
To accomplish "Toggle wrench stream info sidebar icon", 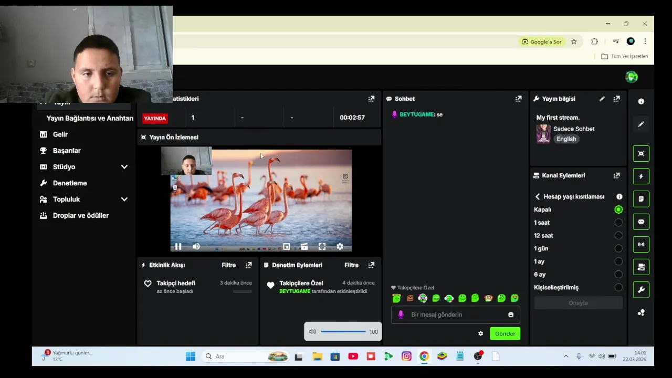I will pos(641,290).
